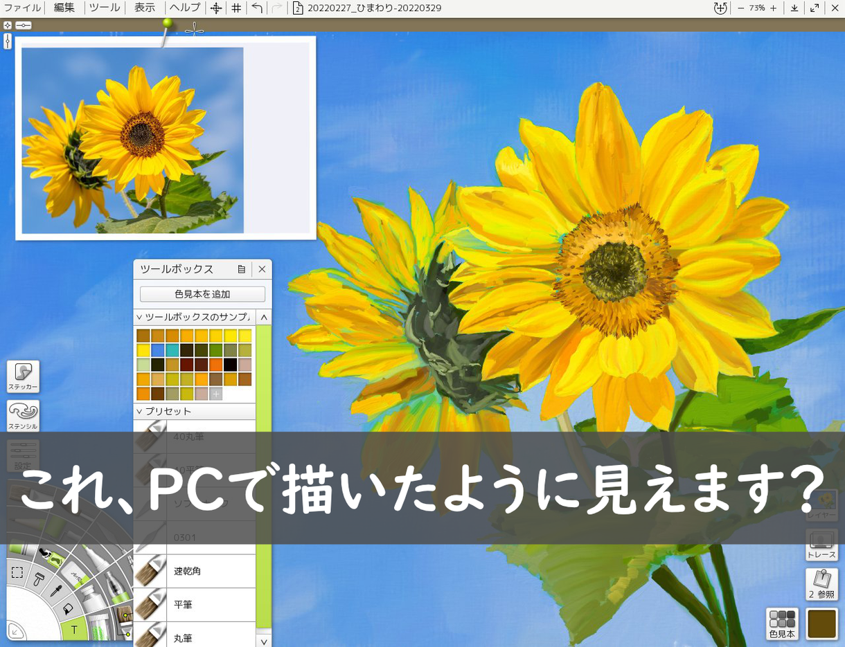The height and width of the screenshot is (647, 845).
Task: Select the 速乾角 brush preset
Action: tap(194, 571)
